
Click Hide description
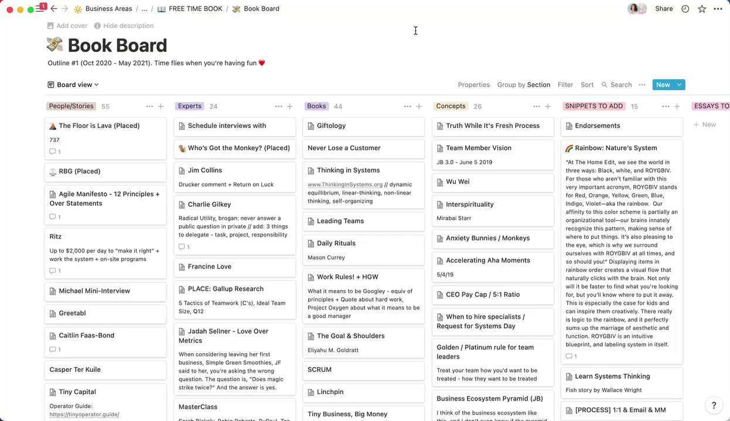click(x=124, y=26)
